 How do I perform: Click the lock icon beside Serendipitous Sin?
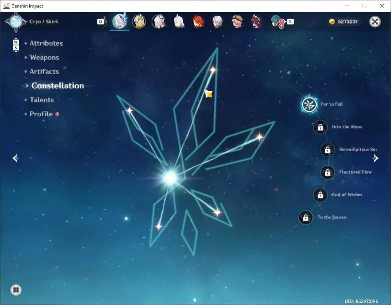coord(328,150)
